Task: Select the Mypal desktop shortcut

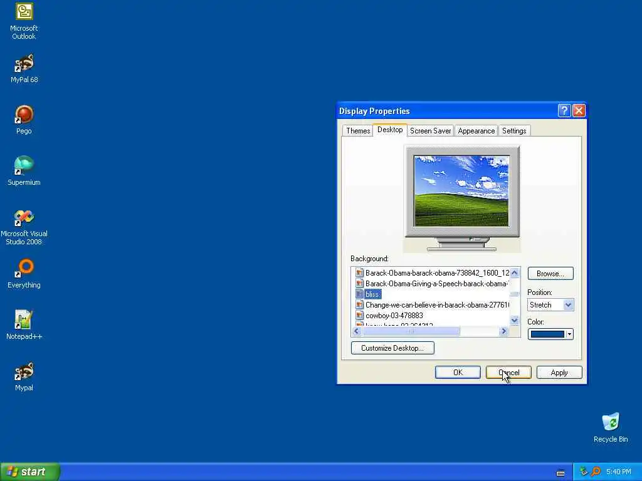Action: pyautogui.click(x=24, y=376)
